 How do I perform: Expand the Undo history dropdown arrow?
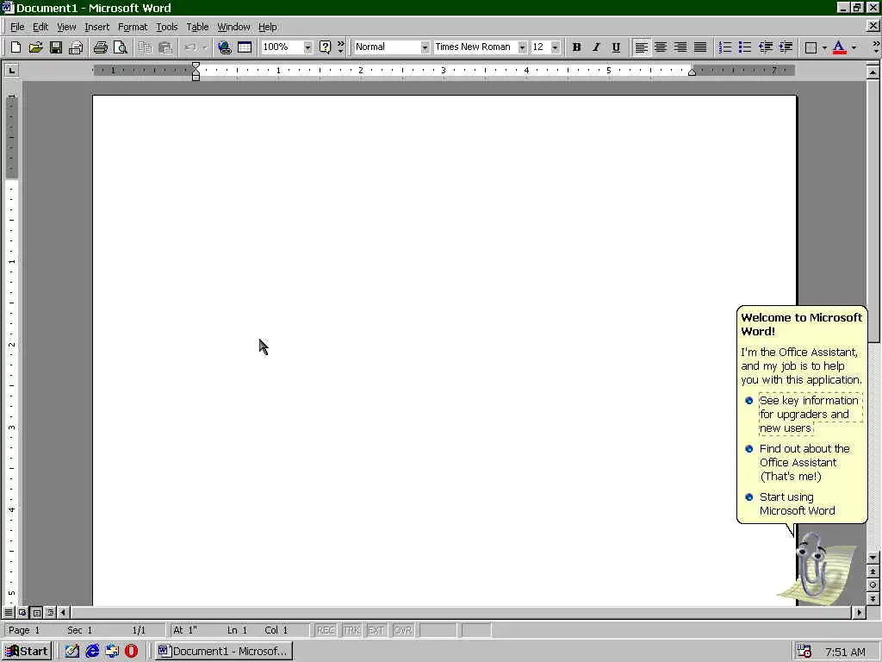[x=205, y=47]
